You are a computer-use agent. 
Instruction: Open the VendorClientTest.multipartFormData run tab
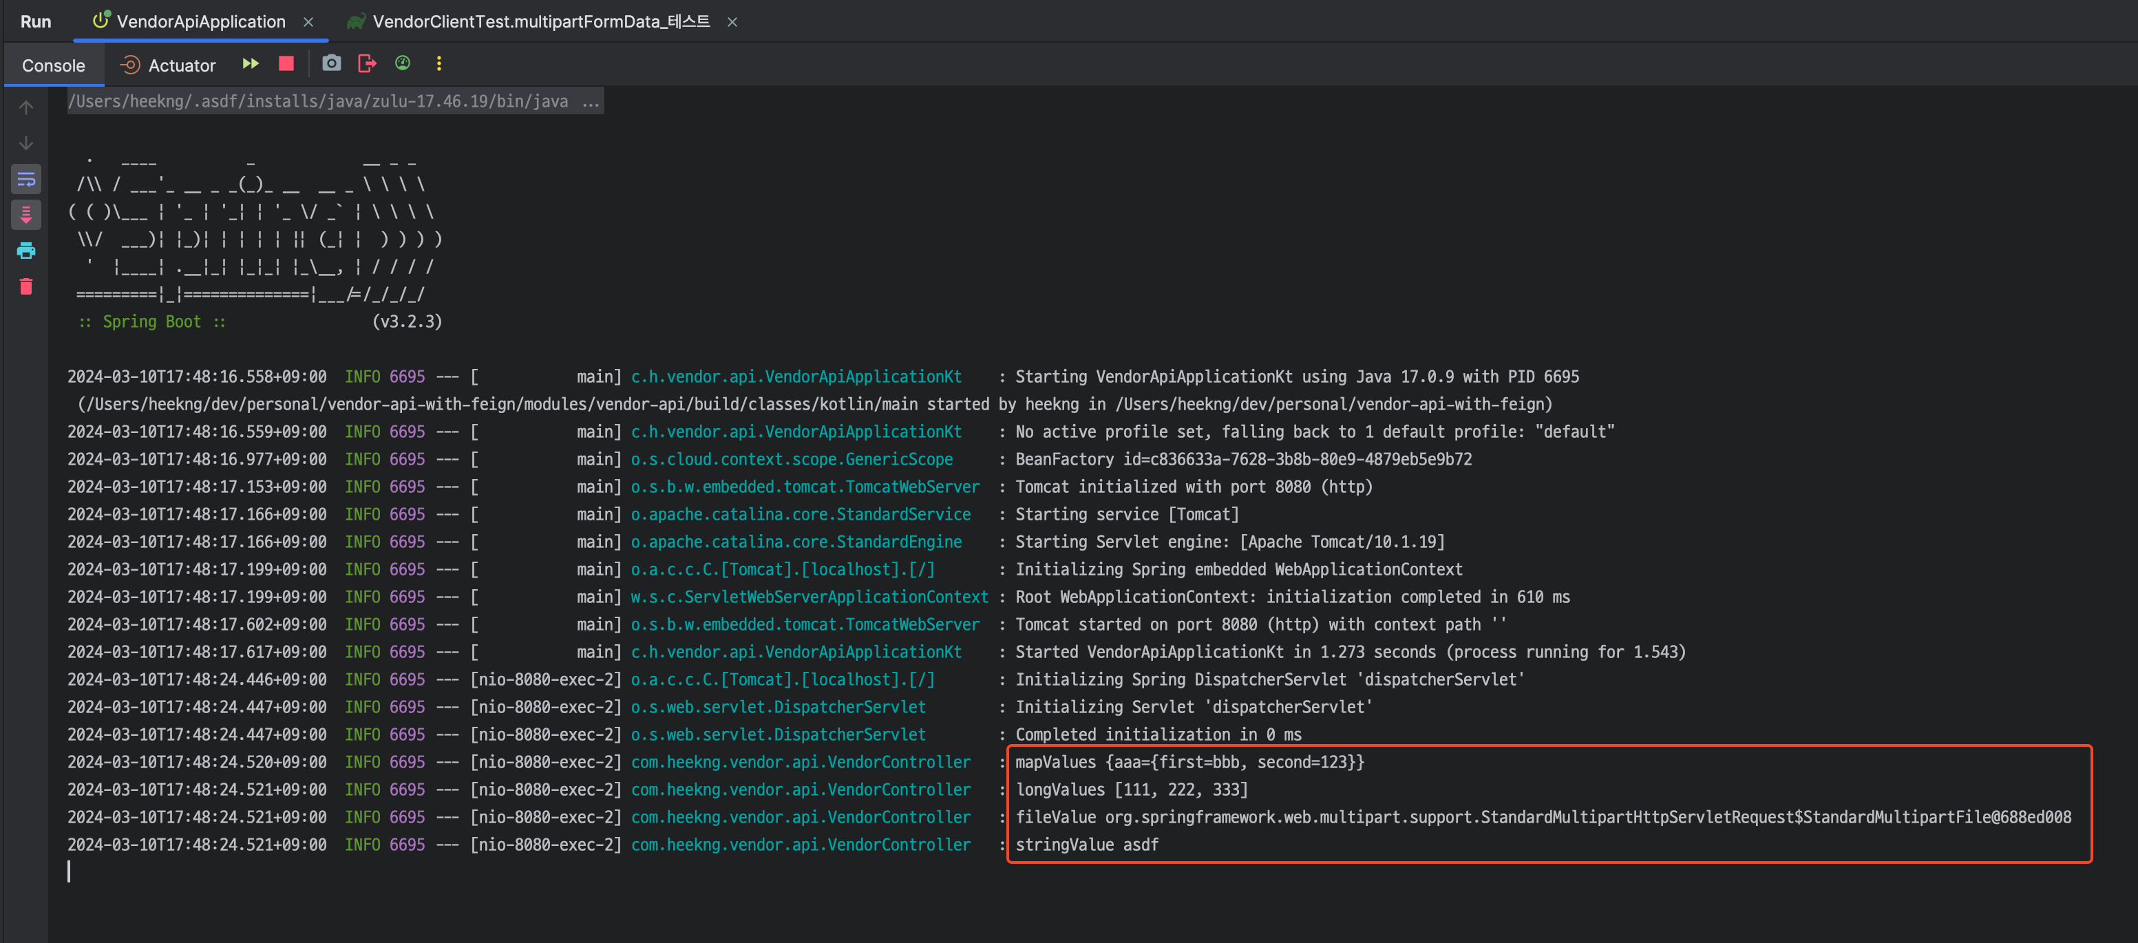point(540,21)
